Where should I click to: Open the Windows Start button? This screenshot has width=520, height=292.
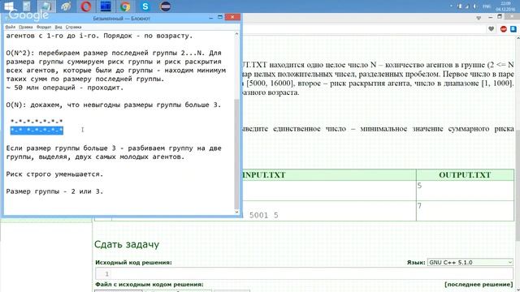point(8,6)
